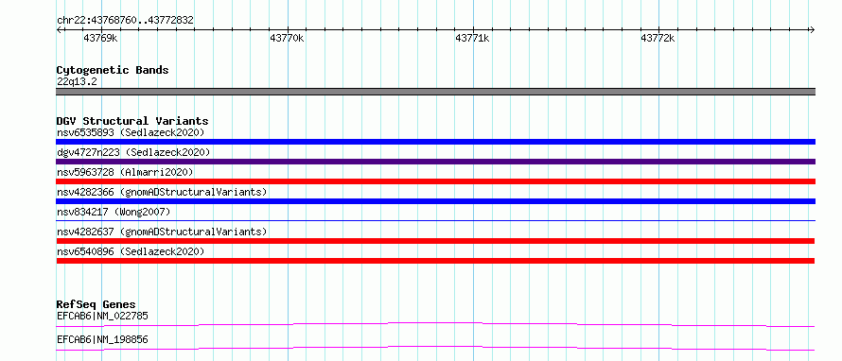Click the 43771k ruler tick label

tap(472, 38)
